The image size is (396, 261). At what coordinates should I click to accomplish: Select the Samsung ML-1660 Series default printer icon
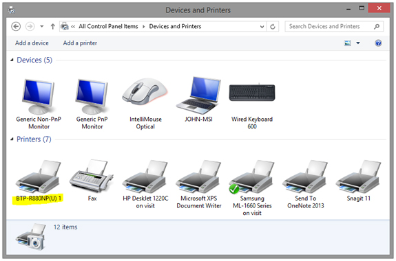[x=252, y=177]
